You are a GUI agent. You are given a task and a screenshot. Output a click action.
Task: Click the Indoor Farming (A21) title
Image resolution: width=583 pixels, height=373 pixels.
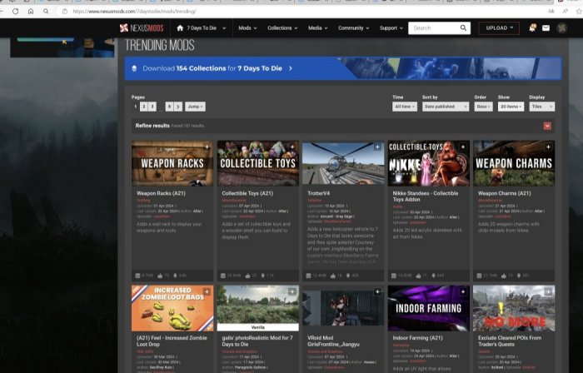pos(417,338)
